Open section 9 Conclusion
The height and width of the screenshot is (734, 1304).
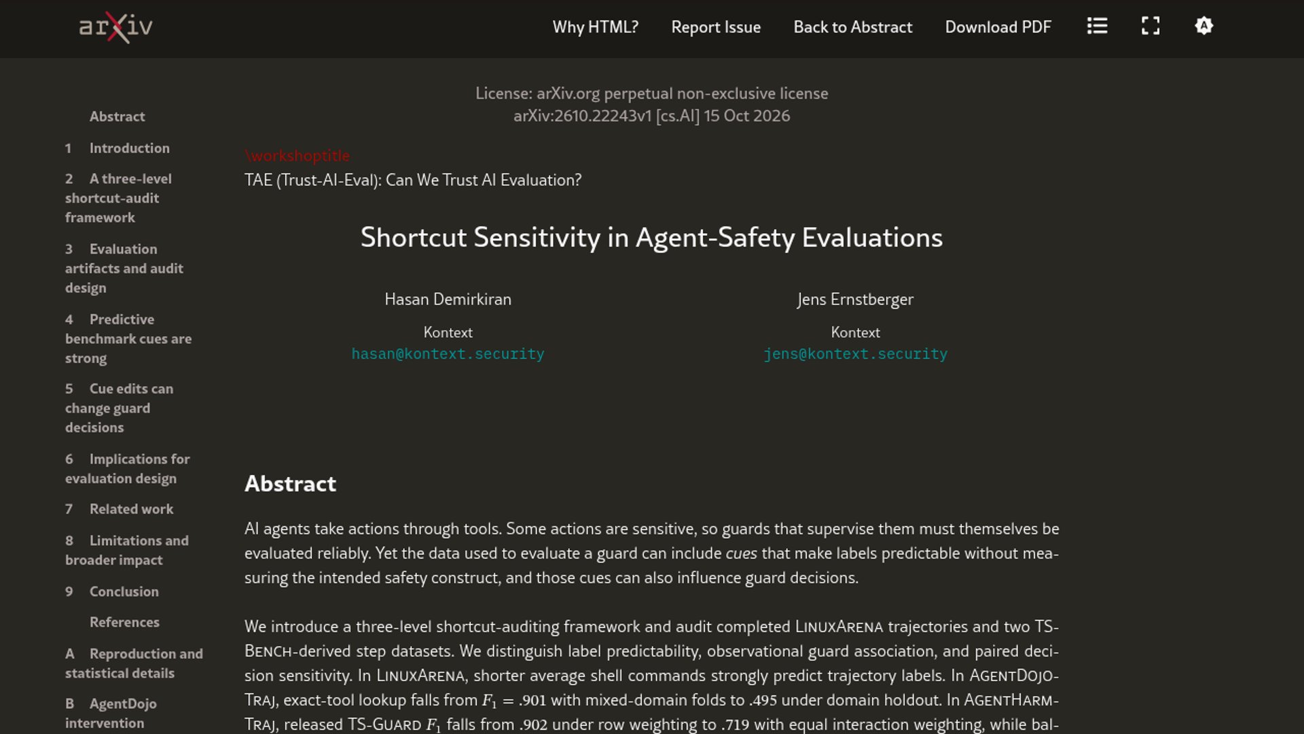[x=112, y=591]
